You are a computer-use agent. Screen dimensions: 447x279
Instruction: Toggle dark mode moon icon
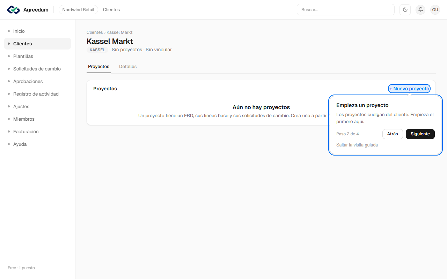405,10
